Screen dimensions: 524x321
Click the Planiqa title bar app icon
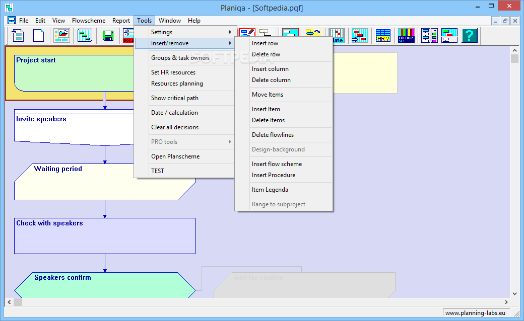[x=9, y=8]
